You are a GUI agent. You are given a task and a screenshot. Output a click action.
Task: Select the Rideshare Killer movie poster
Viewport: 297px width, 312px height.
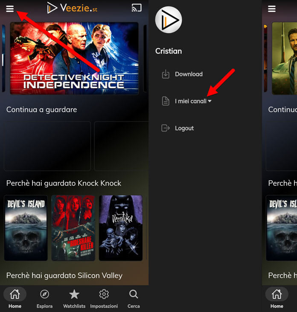(73, 228)
